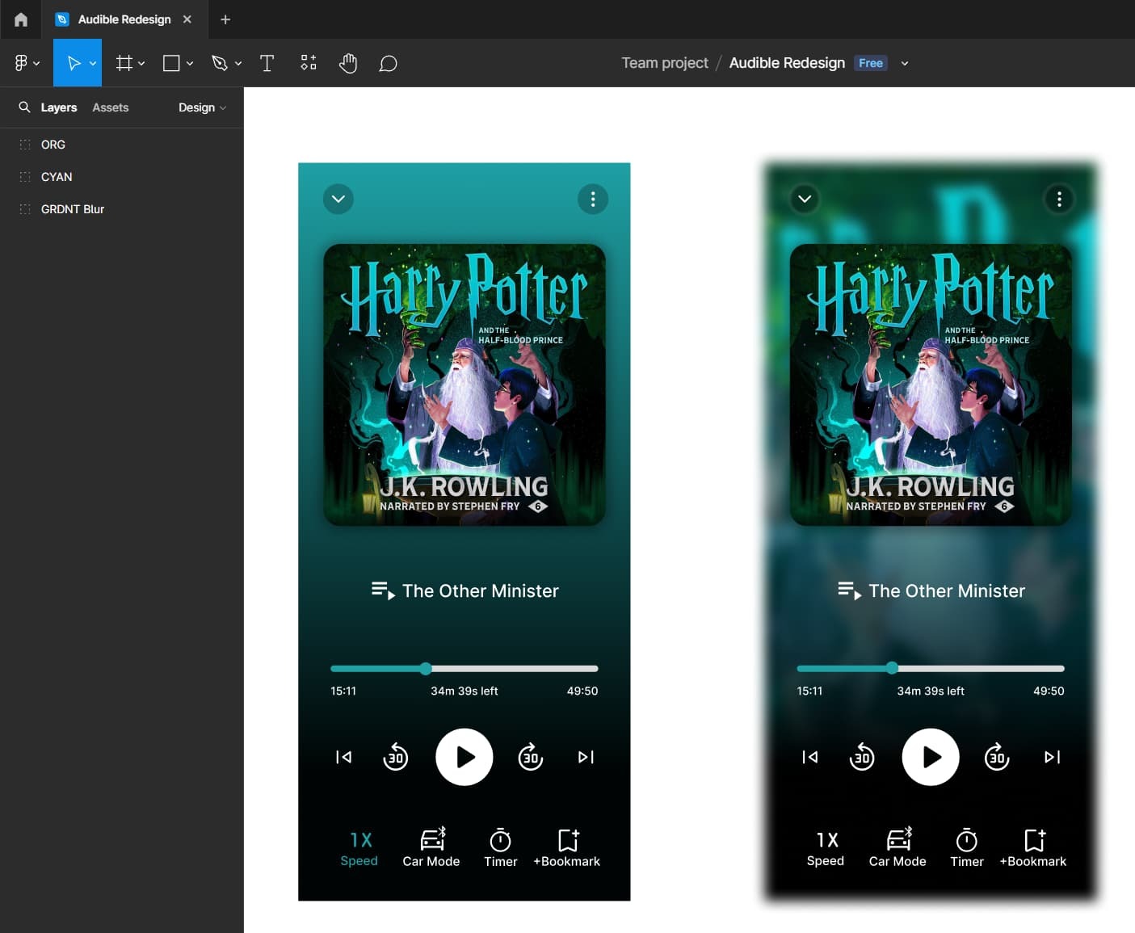Viewport: 1135px width, 933px height.
Task: Click +Bookmark in cyan mockup
Action: 567,847
